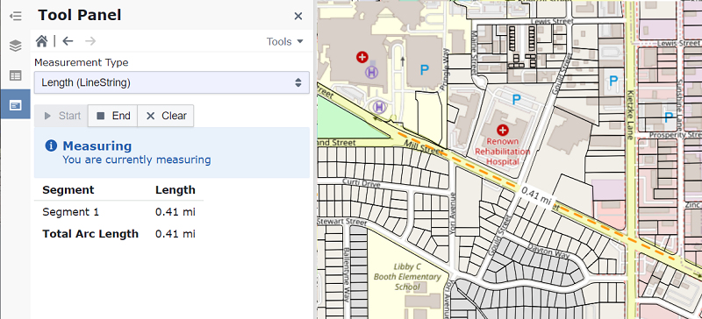Select the active Tool Panel sidebar icon
The height and width of the screenshot is (319, 702).
coord(15,104)
